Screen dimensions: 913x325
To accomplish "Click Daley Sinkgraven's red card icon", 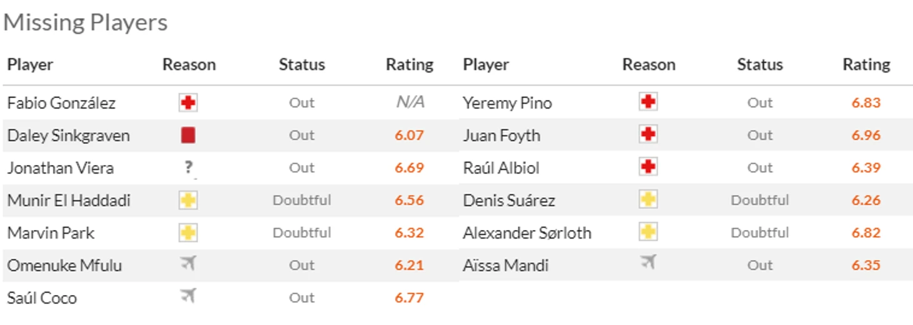I will 188,135.
